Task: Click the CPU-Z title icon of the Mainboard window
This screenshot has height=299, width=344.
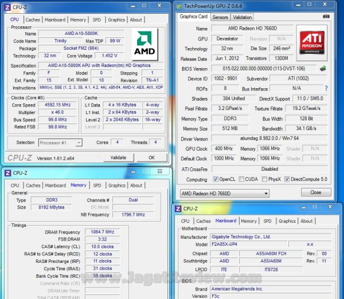Action: 178,208
